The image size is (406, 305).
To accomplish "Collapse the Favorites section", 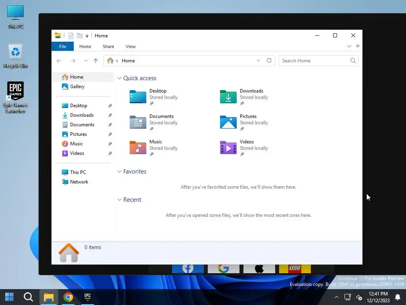I will tap(119, 172).
